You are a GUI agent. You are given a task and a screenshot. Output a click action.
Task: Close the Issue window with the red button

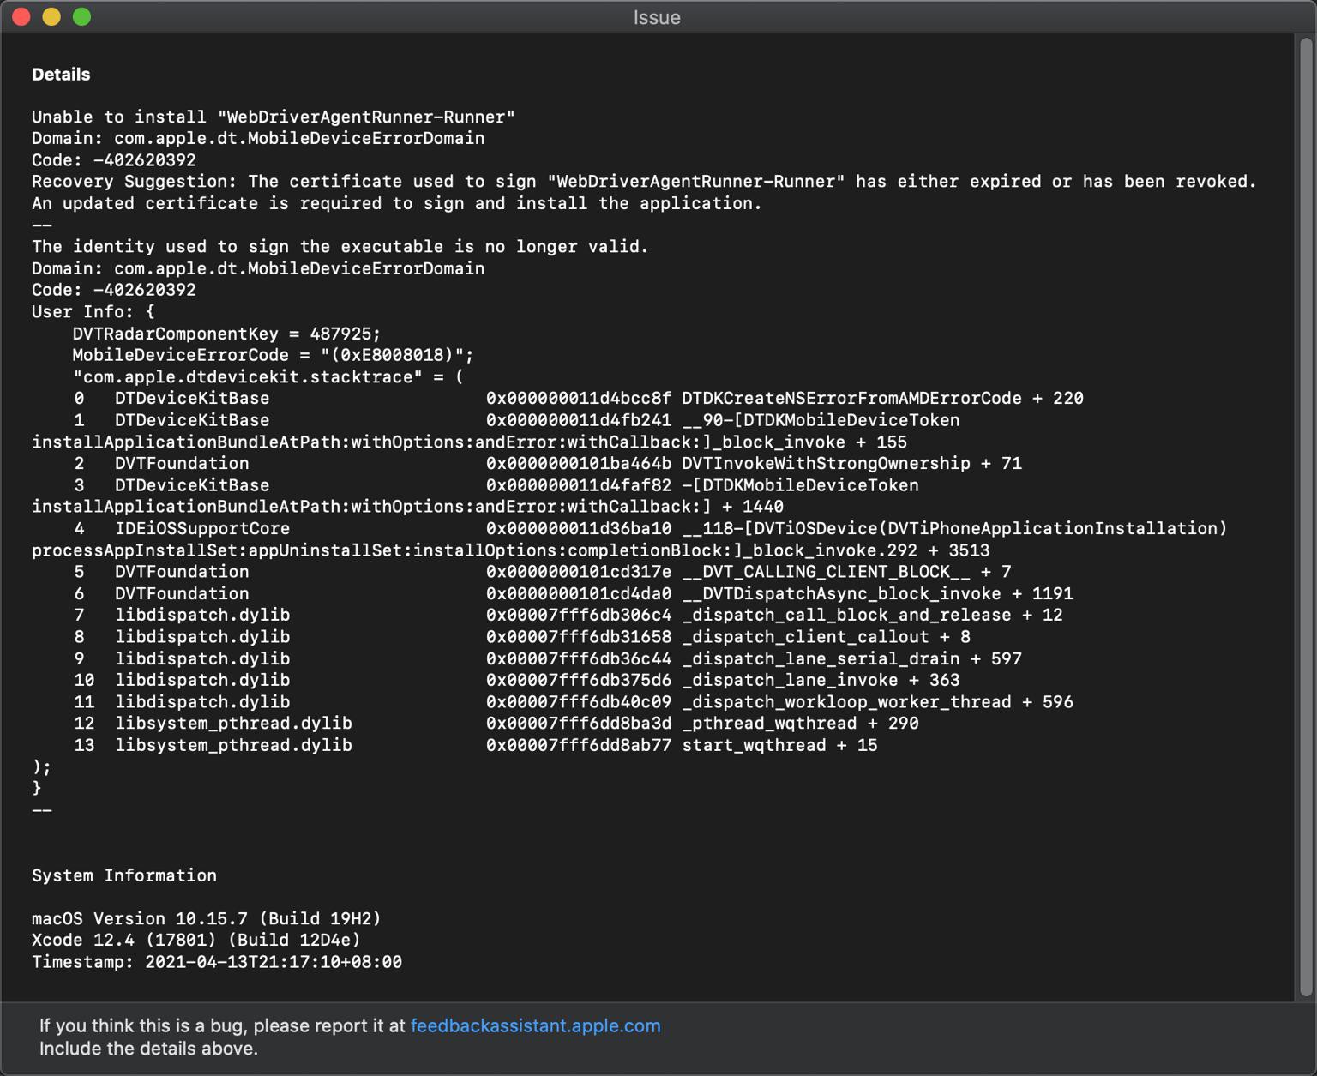click(x=21, y=17)
